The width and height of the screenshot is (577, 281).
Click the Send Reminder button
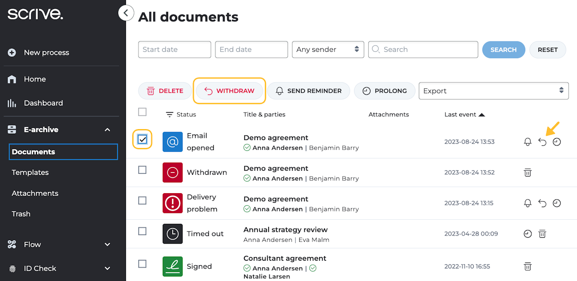[308, 91]
